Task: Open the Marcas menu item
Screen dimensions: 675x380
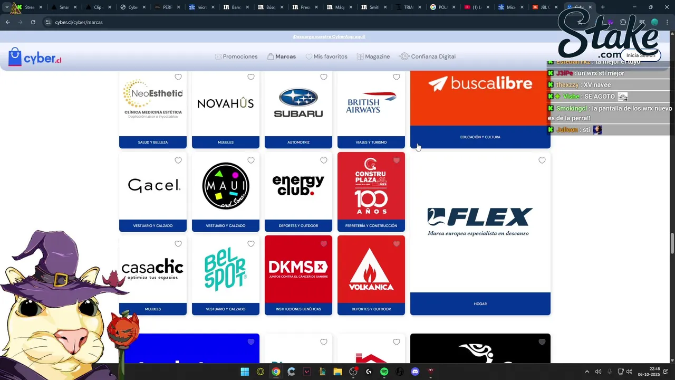Action: tap(282, 56)
